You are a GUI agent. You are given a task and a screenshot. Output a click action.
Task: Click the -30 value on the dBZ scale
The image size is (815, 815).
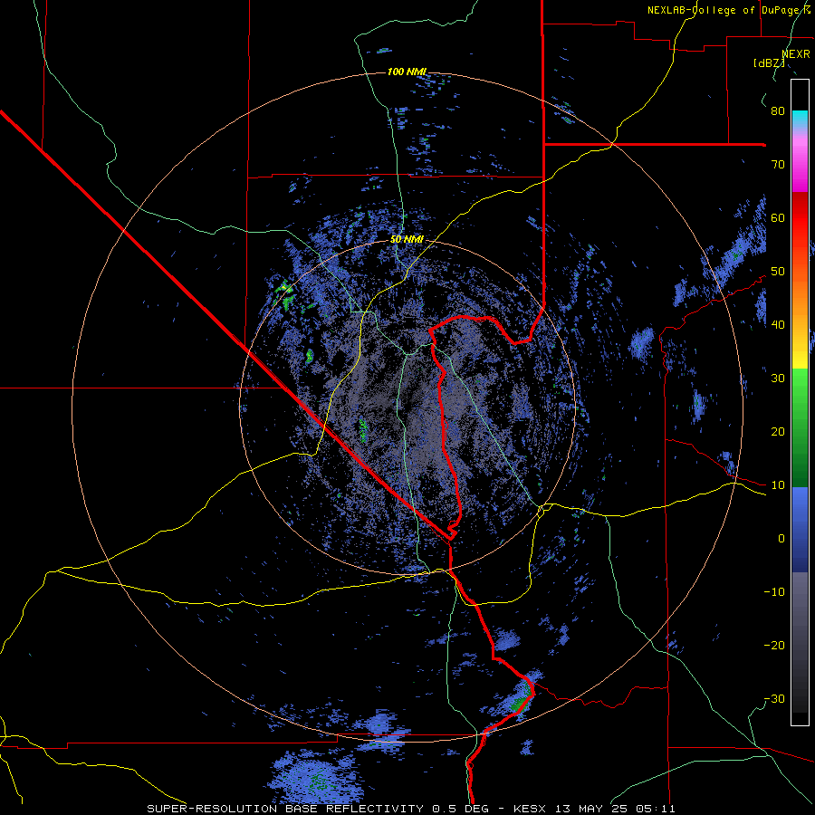[774, 699]
